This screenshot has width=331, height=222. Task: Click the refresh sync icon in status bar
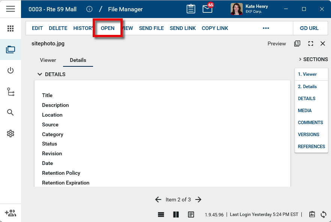pyautogui.click(x=323, y=214)
